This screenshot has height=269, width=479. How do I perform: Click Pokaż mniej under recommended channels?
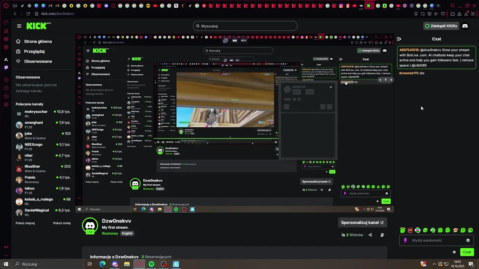click(62, 223)
